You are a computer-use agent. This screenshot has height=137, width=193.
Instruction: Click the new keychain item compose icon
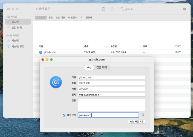(x=104, y=9)
